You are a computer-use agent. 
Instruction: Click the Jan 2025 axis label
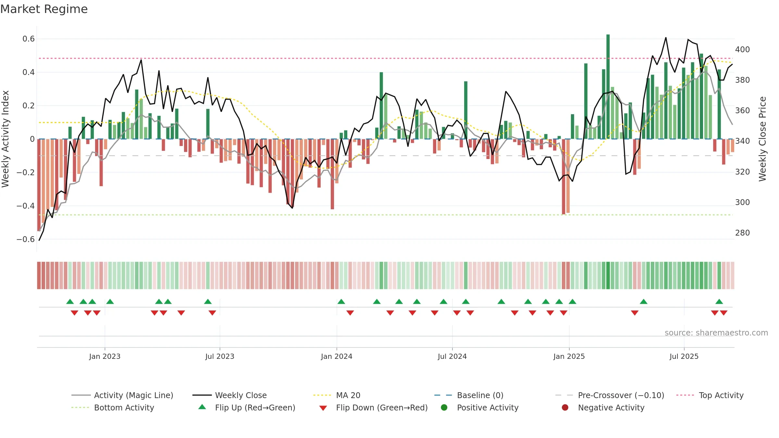coord(569,356)
